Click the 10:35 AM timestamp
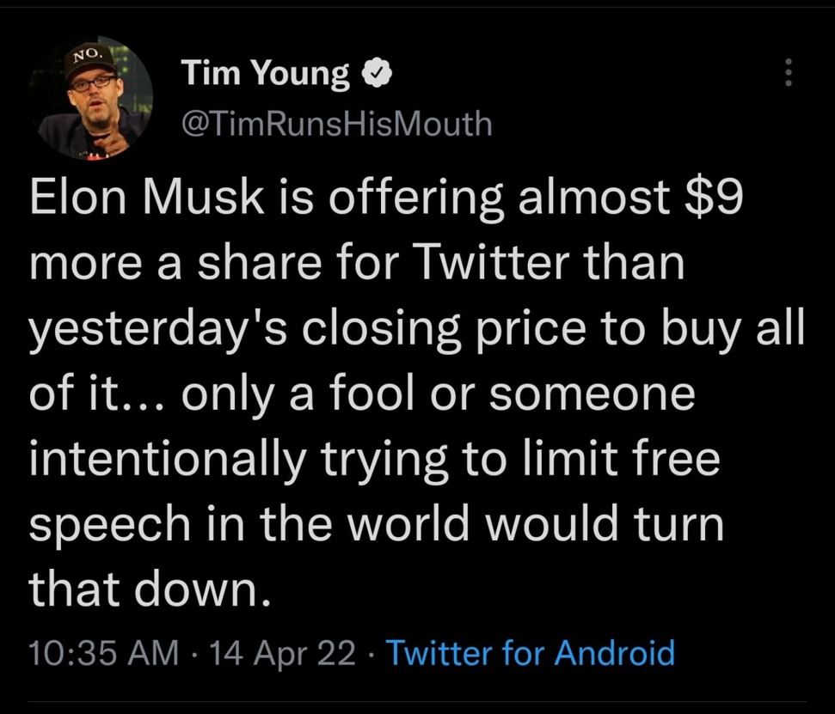The image size is (835, 714). tap(103, 653)
